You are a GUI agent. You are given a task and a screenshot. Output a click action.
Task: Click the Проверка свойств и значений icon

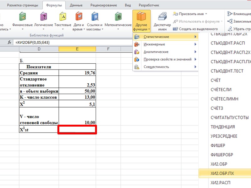pos(137,59)
